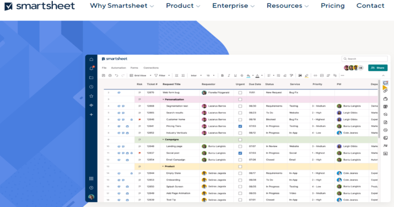Check Urgent box for Web form bug
The height and width of the screenshot is (207, 394).
click(240, 93)
